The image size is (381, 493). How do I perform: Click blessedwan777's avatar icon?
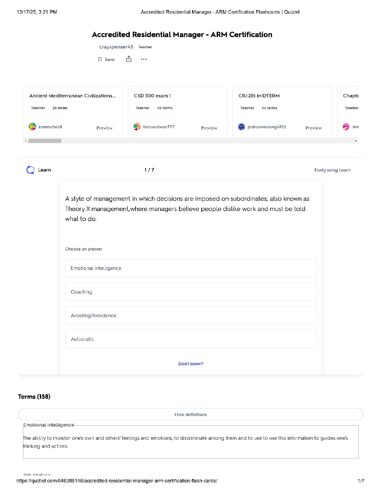pyautogui.click(x=137, y=127)
